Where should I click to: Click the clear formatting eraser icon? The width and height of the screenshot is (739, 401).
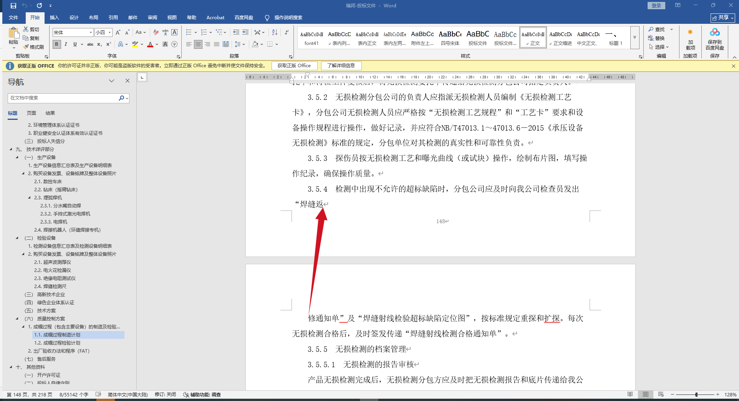pos(156,32)
